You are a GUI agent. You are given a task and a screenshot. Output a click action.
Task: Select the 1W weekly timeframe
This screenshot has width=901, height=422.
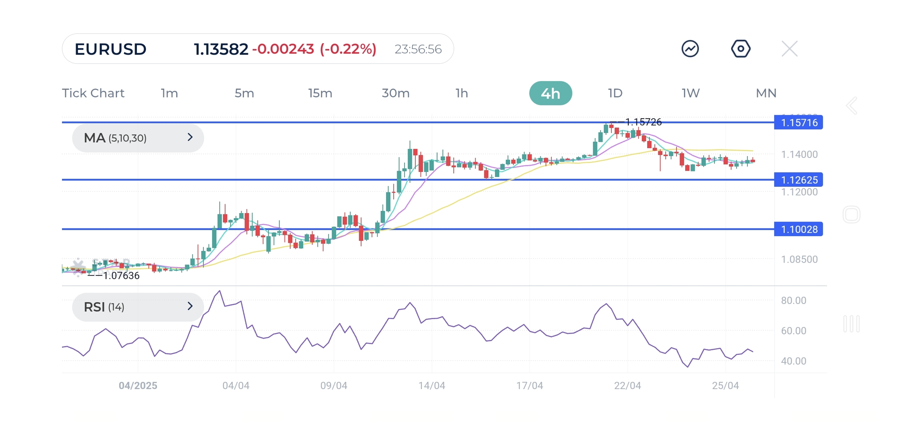[x=690, y=93]
